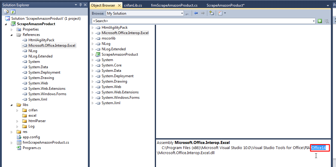Select Microsoft.Office.Interop.Excel reference in Solution Explorer
This screenshot has width=336, height=167.
(52, 45)
